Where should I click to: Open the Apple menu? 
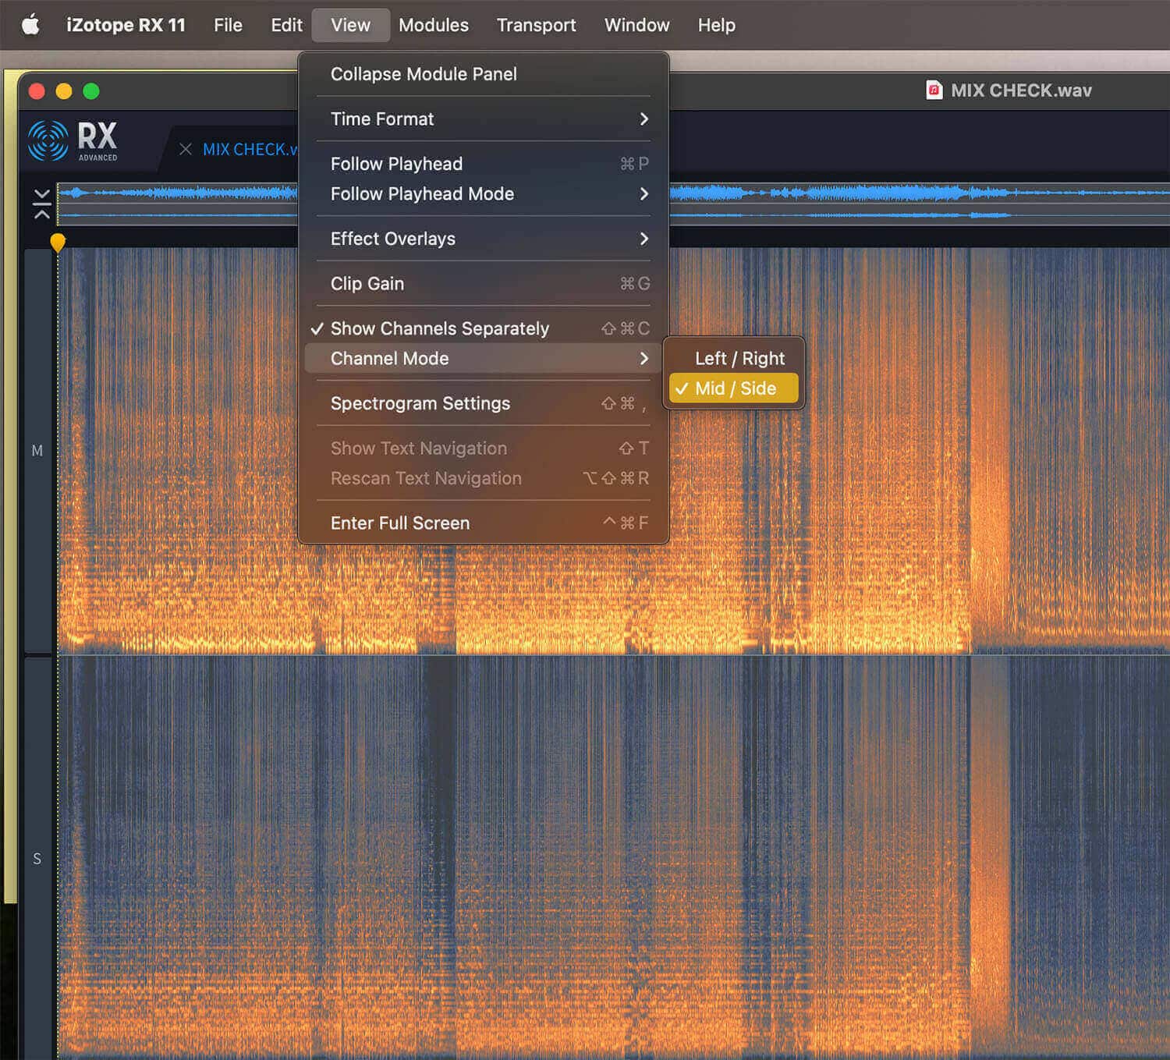point(30,25)
